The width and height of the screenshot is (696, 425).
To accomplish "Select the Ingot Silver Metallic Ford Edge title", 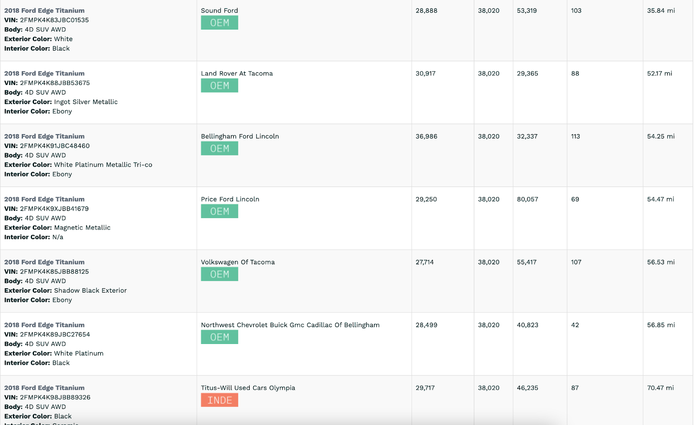I will pos(44,74).
